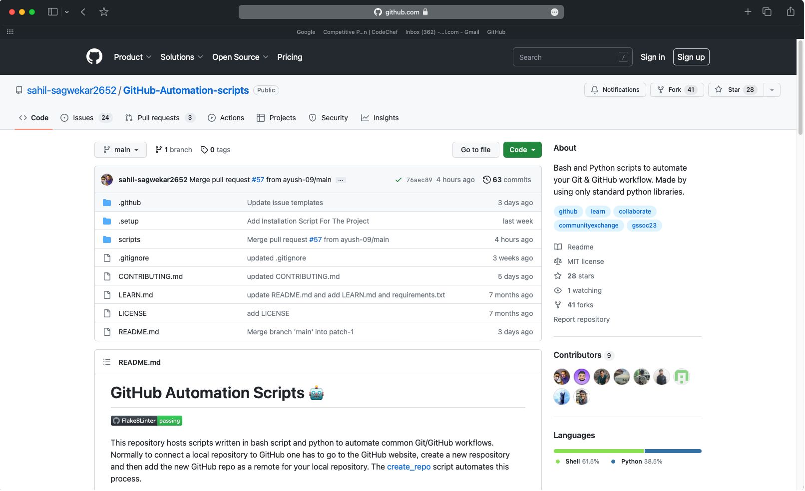The width and height of the screenshot is (805, 491).
Task: Click the green pixel-pattern contributor avatar
Action: tap(682, 377)
